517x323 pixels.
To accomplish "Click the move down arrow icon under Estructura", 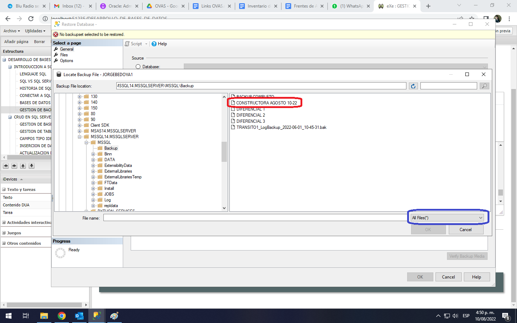I will point(32,166).
